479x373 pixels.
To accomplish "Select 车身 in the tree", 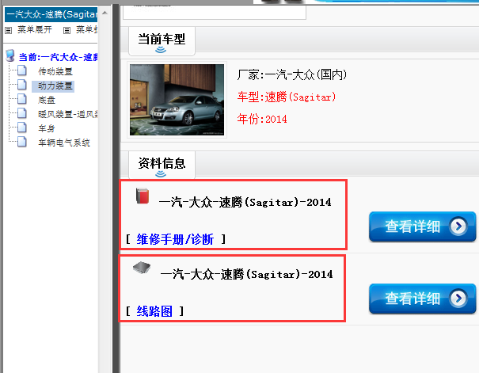I will 47,128.
